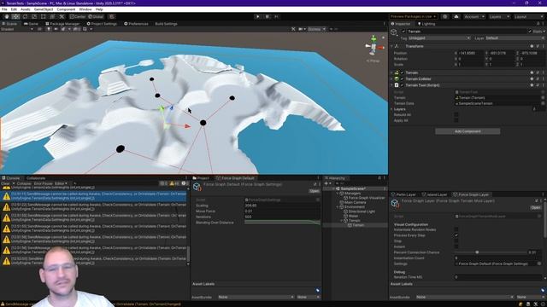Lock the Inspector panel
Viewport: 547px width, 307px height.
tap(538, 24)
